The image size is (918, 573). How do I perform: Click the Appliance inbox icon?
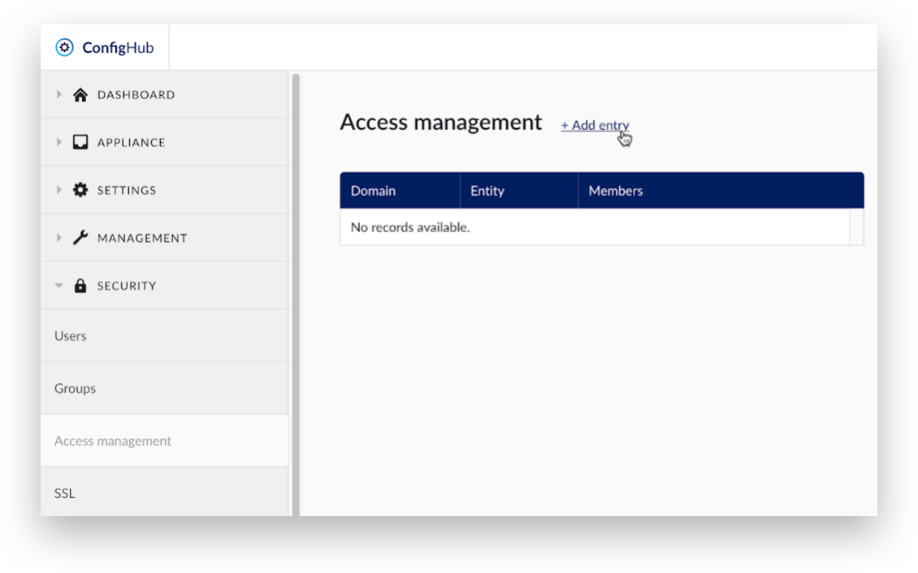(x=80, y=142)
